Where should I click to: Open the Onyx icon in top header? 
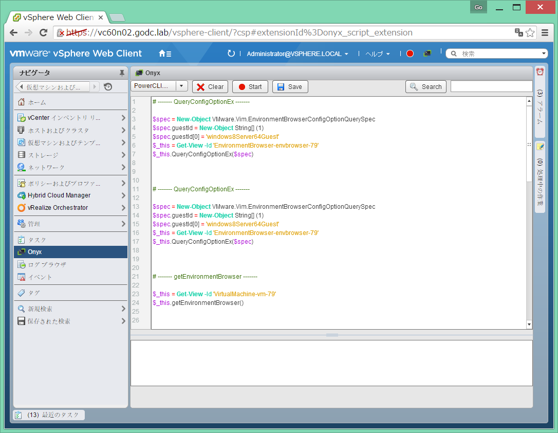[x=427, y=53]
